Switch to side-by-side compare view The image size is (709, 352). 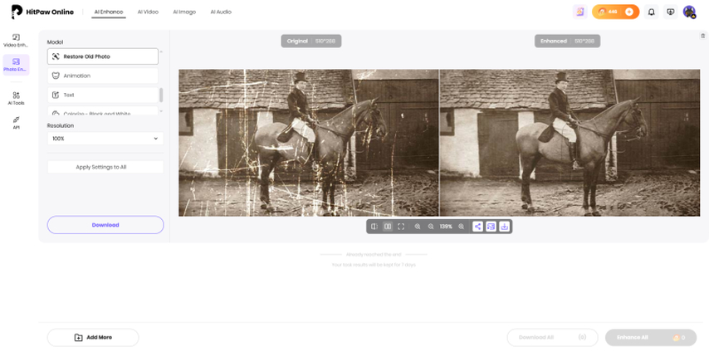coord(388,226)
